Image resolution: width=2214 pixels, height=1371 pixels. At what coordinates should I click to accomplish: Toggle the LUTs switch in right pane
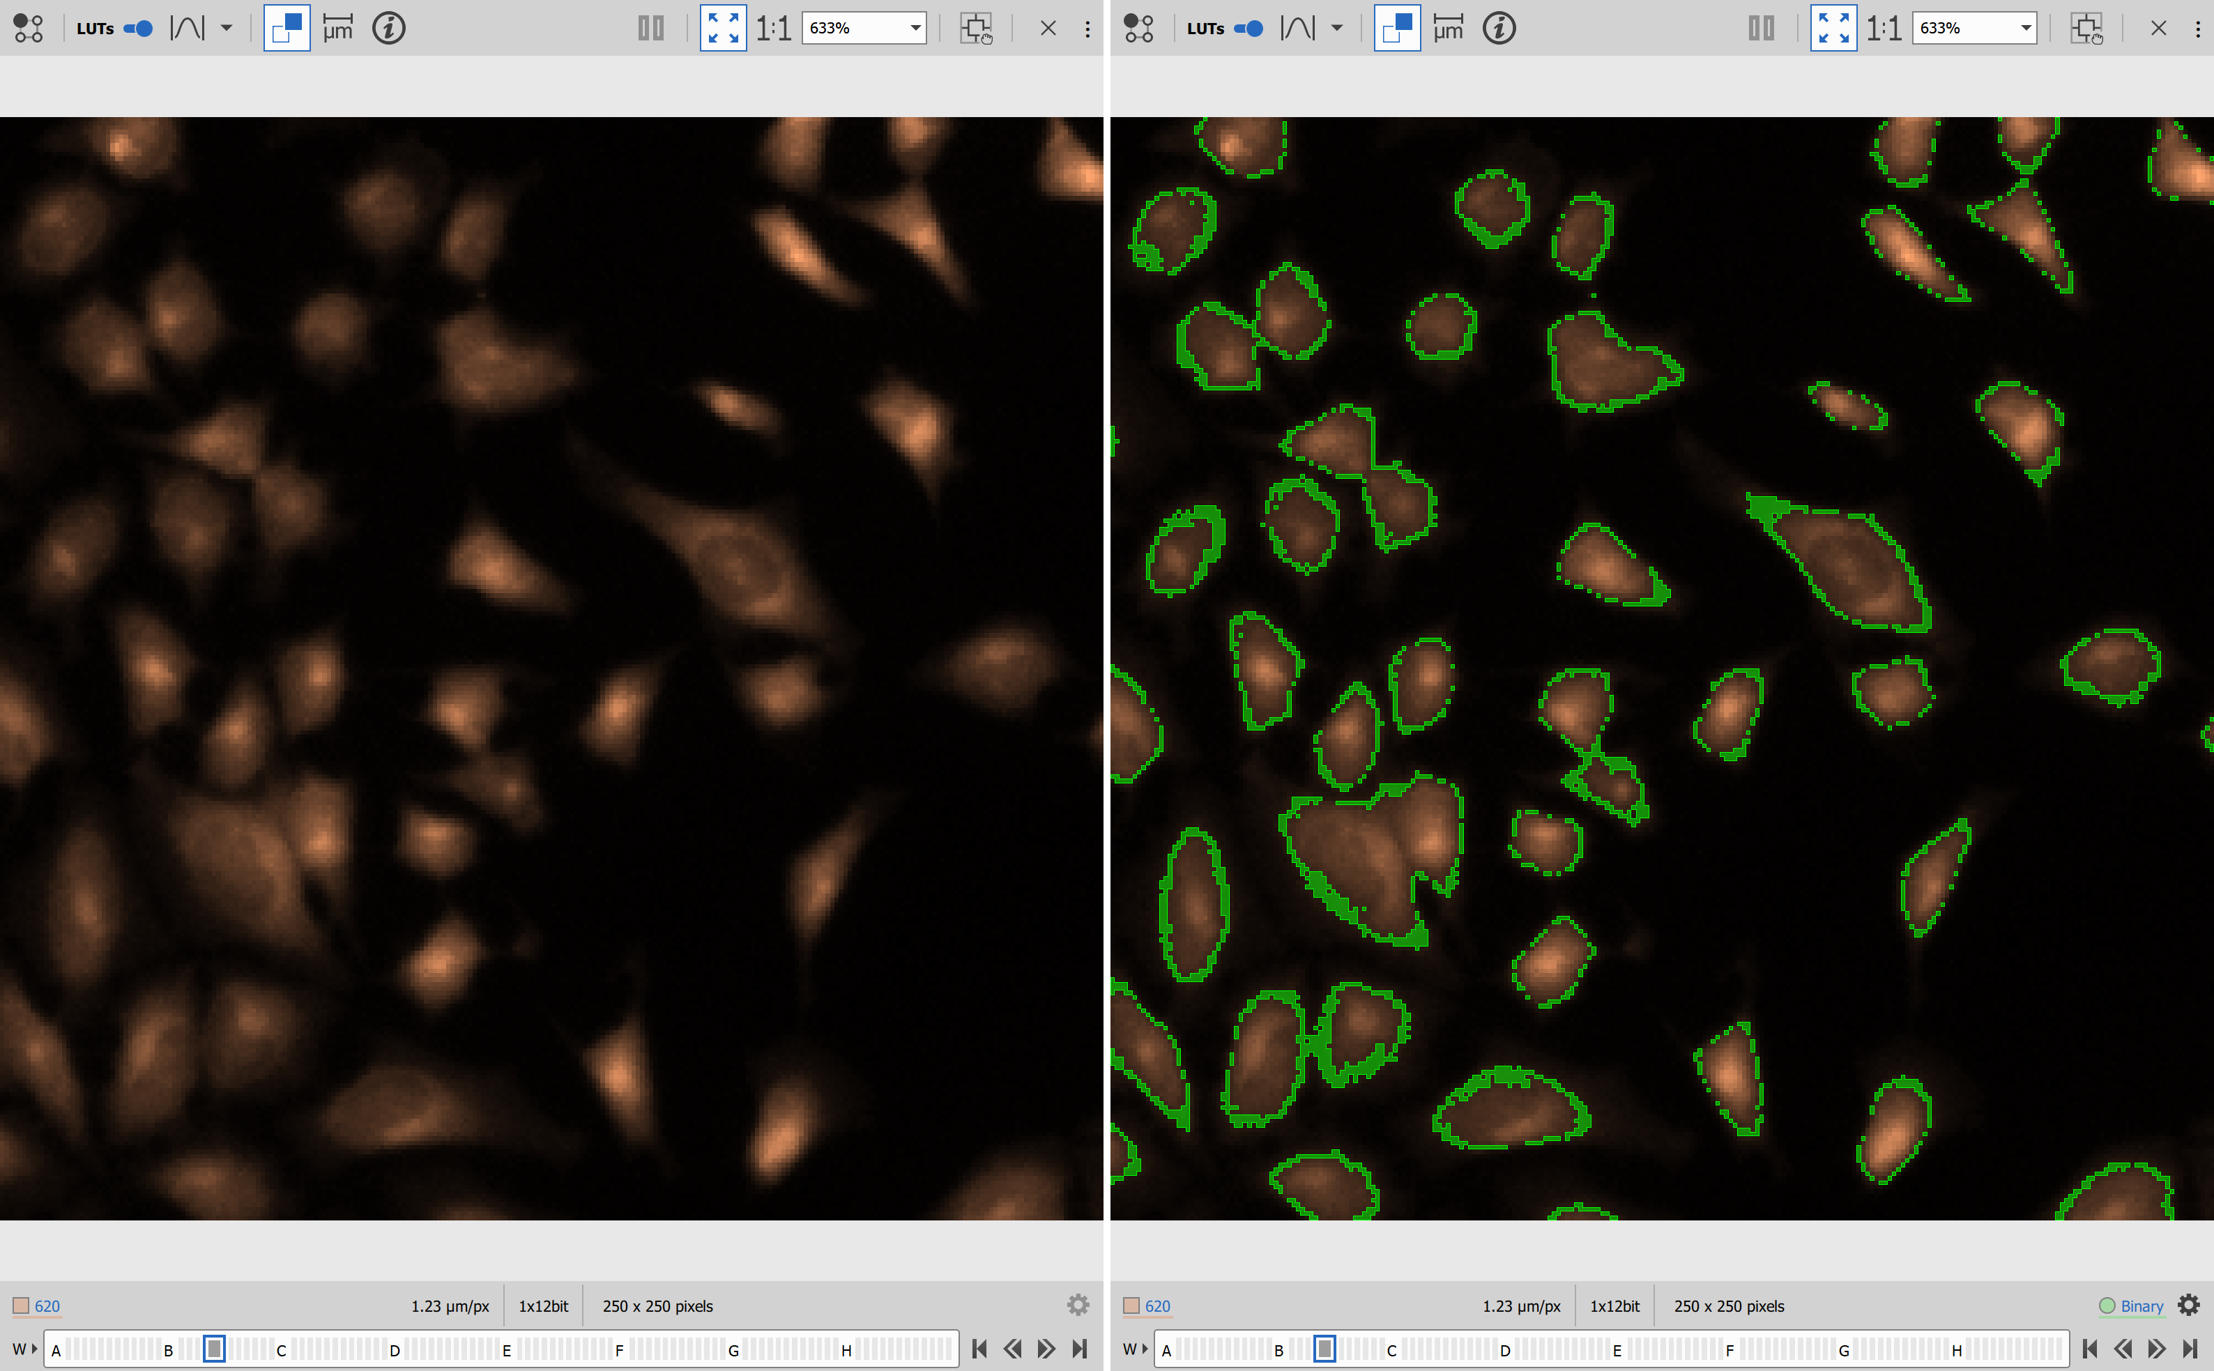click(1249, 28)
